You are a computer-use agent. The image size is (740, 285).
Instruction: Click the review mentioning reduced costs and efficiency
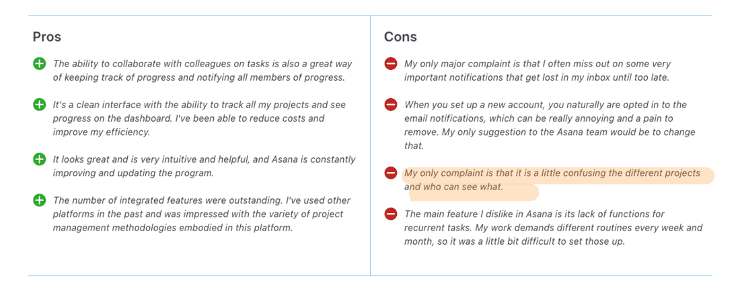tap(188, 118)
